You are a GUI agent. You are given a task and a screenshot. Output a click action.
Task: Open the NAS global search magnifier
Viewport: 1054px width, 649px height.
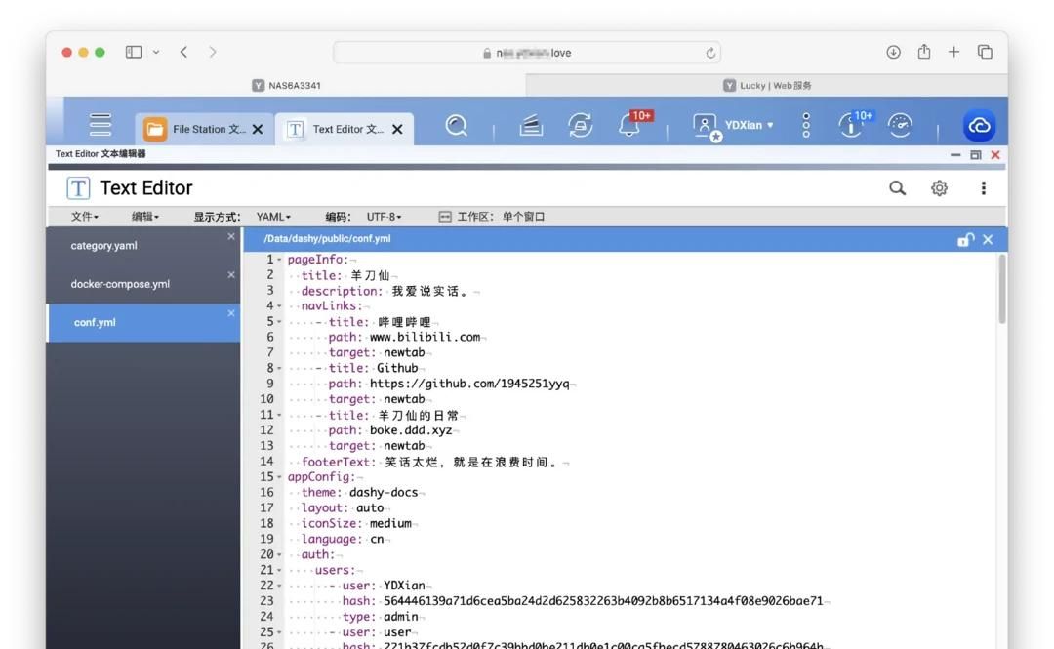(455, 125)
